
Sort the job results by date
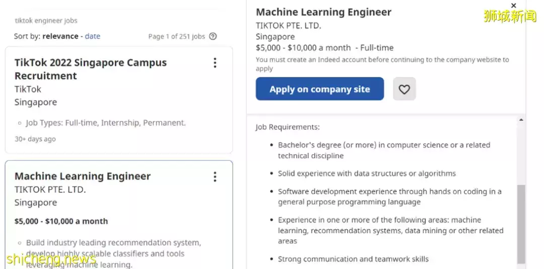tap(93, 36)
